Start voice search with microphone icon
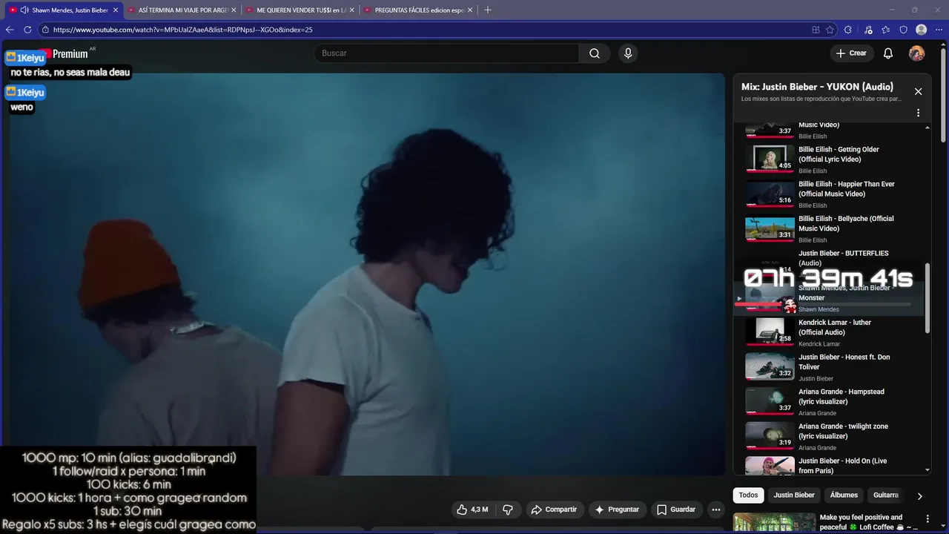Image resolution: width=949 pixels, height=534 pixels. tap(628, 53)
